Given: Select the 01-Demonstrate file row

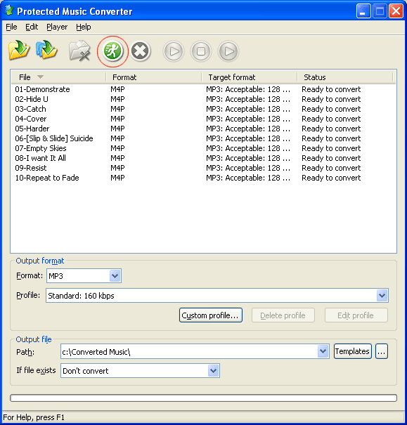Looking at the screenshot, I should coord(203,89).
